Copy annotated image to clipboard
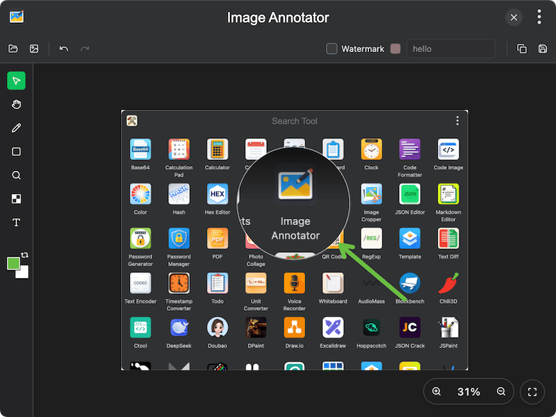This screenshot has height=417, width=556. [522, 49]
